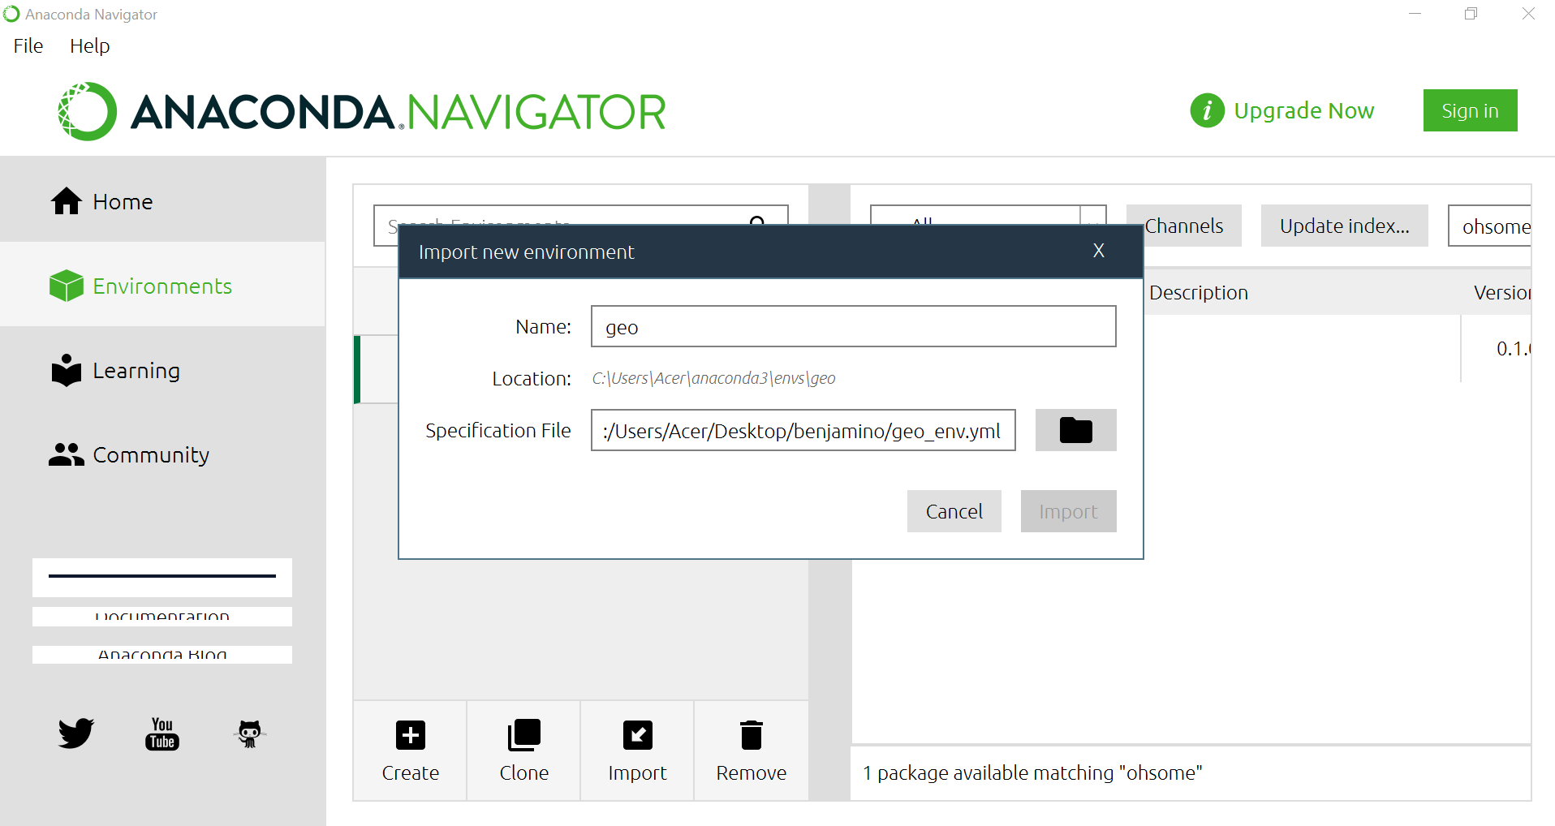This screenshot has height=826, width=1555.
Task: Open the GitHub octocat icon
Action: point(250,734)
